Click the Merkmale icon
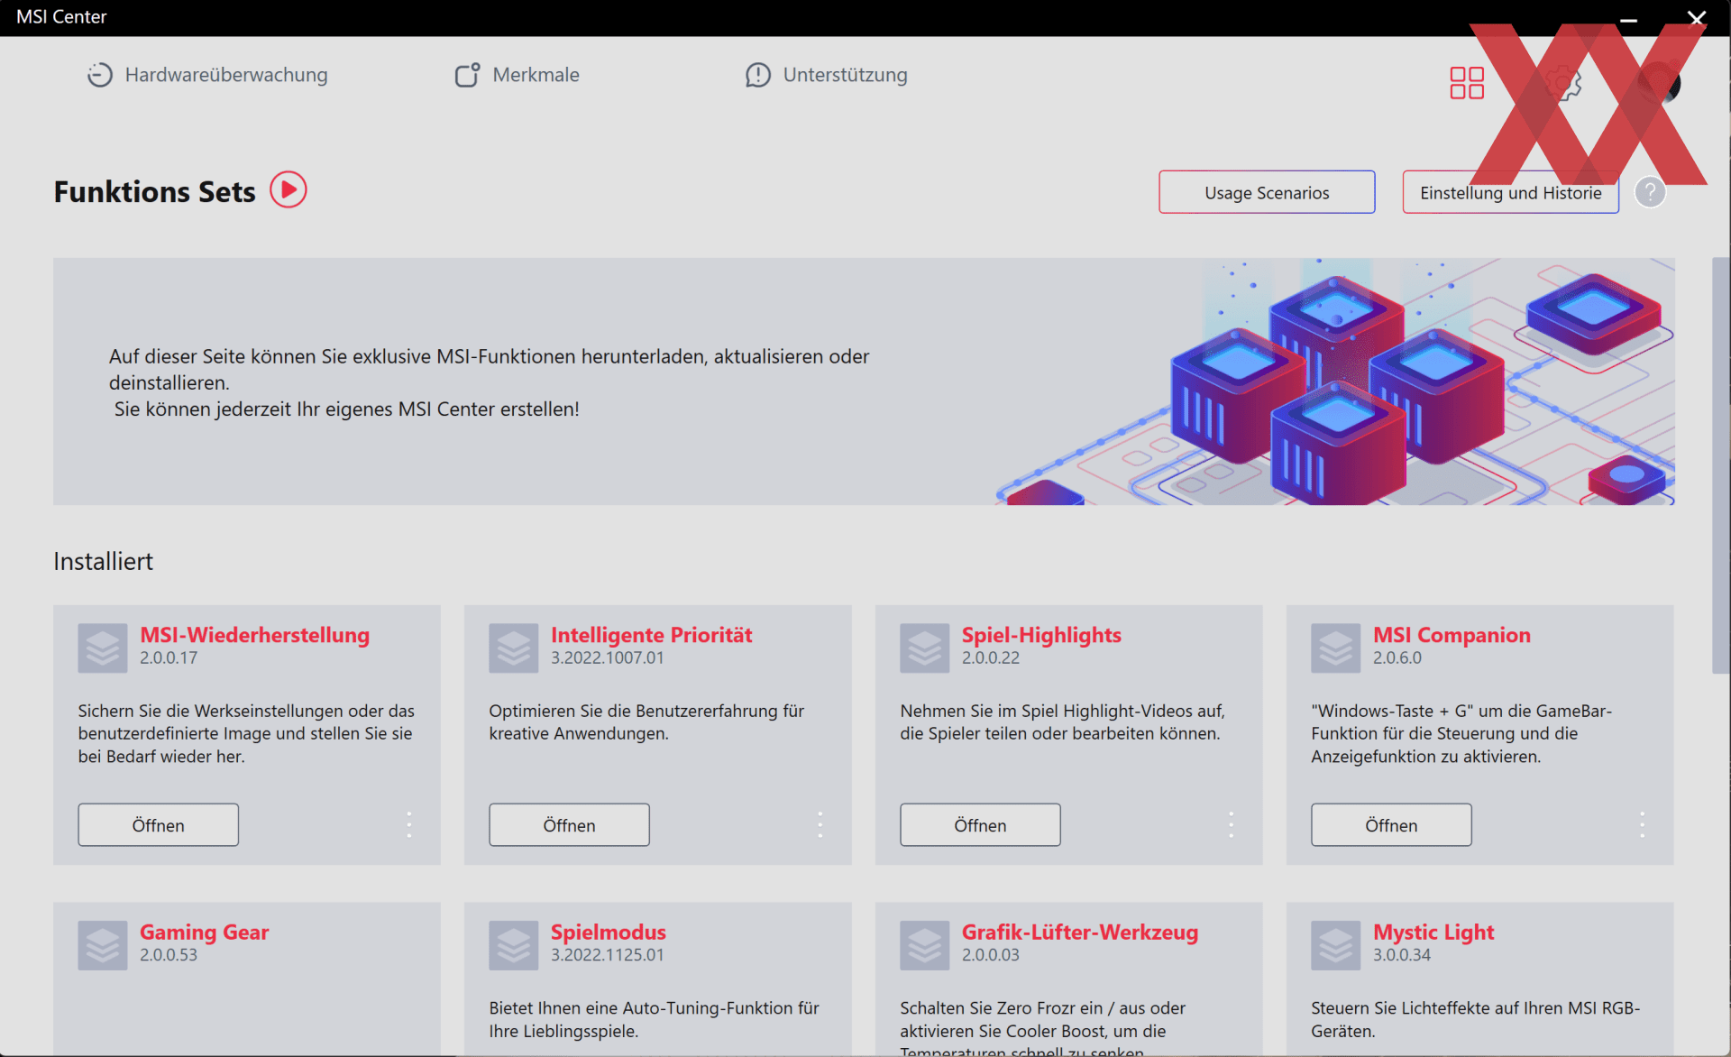The width and height of the screenshot is (1731, 1057). [467, 75]
